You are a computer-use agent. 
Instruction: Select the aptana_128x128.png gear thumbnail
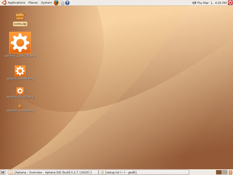click(x=20, y=42)
